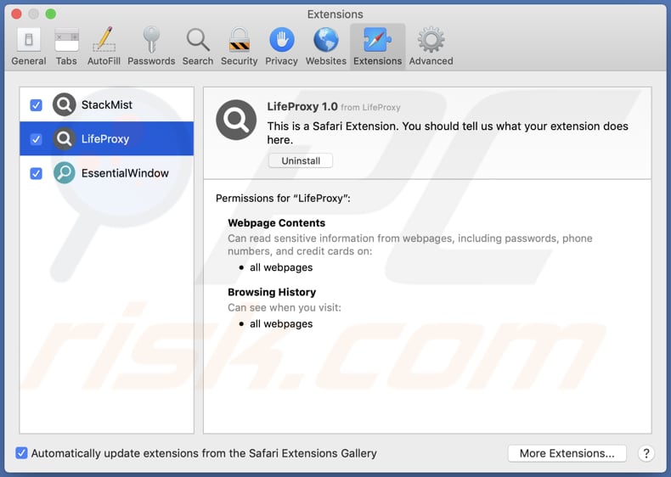Uninstall the LifeProxy extension
This screenshot has width=671, height=477.
point(301,161)
